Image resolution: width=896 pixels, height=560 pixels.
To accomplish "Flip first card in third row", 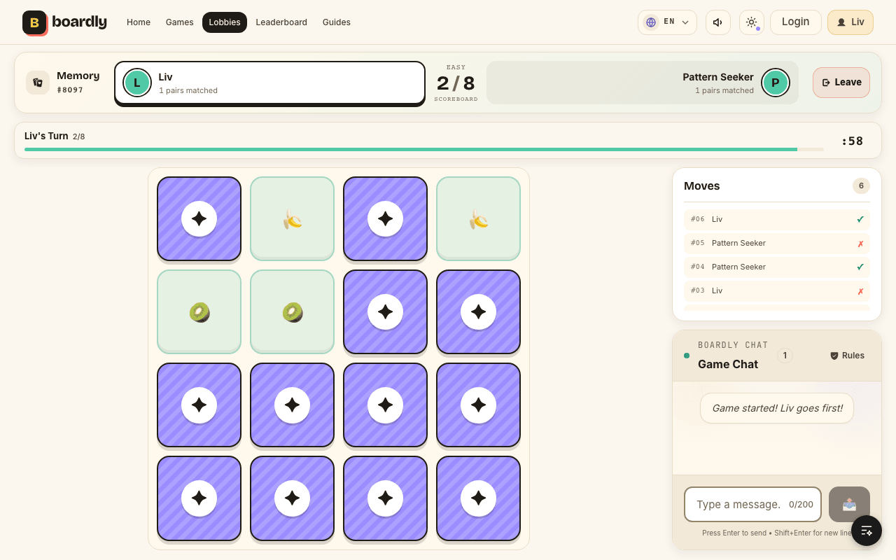I will click(x=199, y=405).
